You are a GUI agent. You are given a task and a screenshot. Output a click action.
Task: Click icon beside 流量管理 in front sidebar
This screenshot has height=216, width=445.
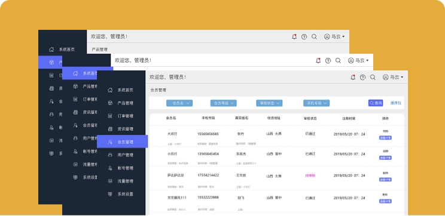[110, 181]
